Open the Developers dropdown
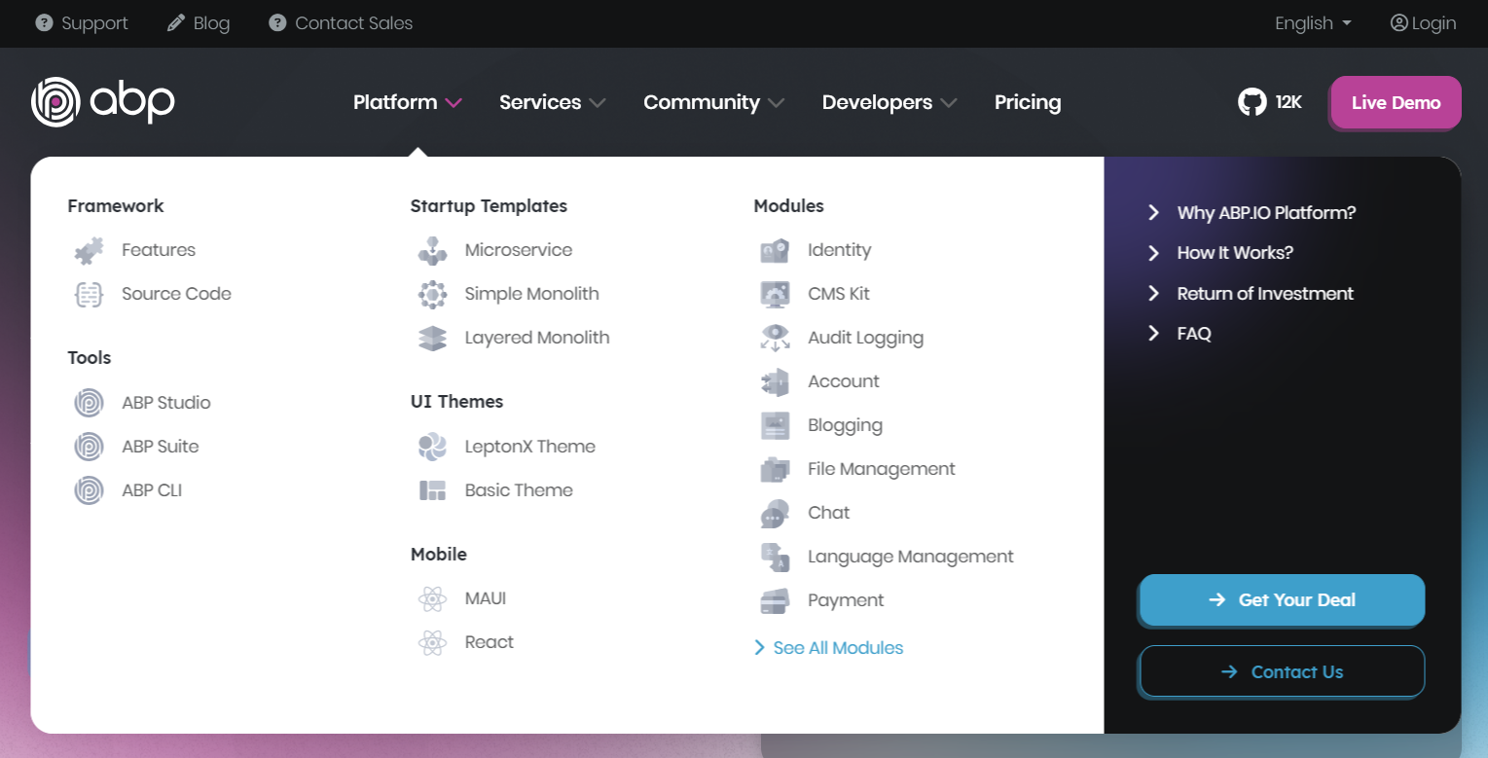Viewport: 1488px width, 758px height. [x=889, y=102]
